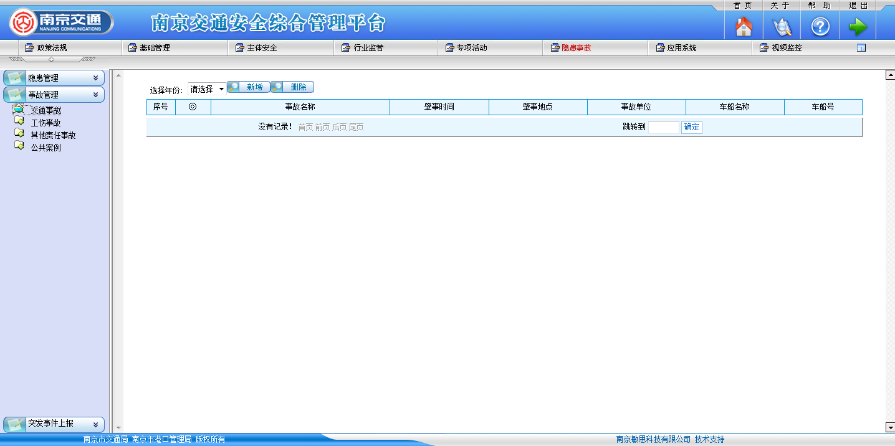This screenshot has height=446, width=895.
Task: Click the green exit arrow icon
Action: (858, 27)
